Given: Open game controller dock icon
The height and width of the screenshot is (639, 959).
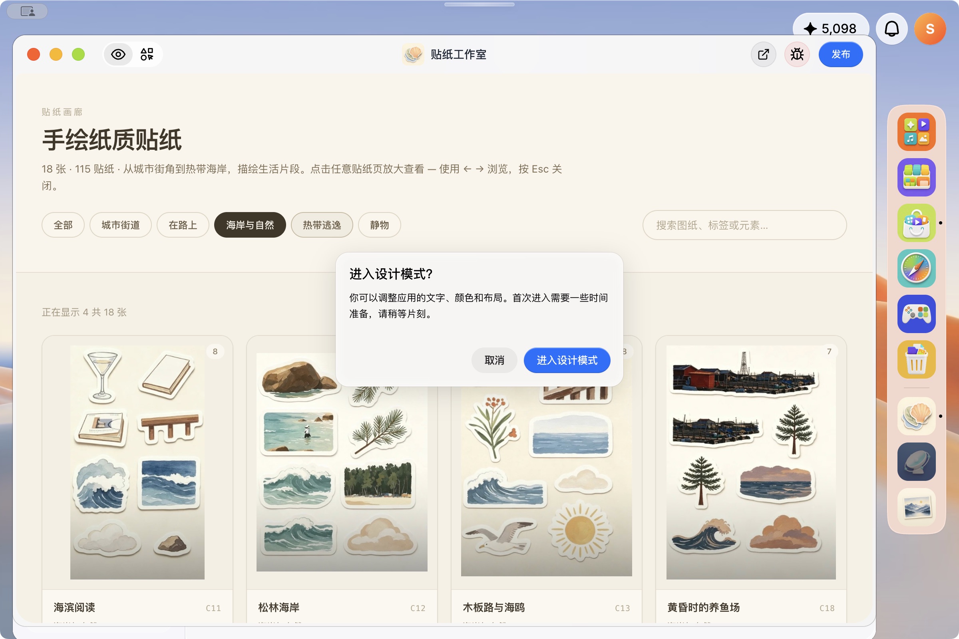Looking at the screenshot, I should pos(916,314).
